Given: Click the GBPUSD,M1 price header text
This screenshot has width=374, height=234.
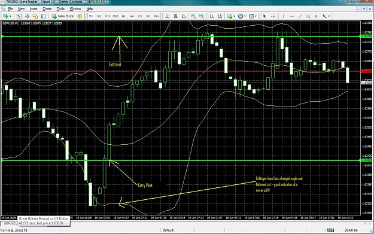Looking at the screenshot, I should pos(32,23).
